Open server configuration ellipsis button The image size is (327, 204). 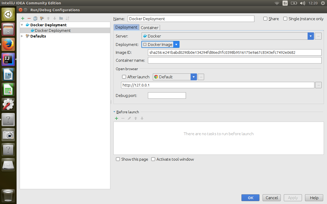point(318,36)
